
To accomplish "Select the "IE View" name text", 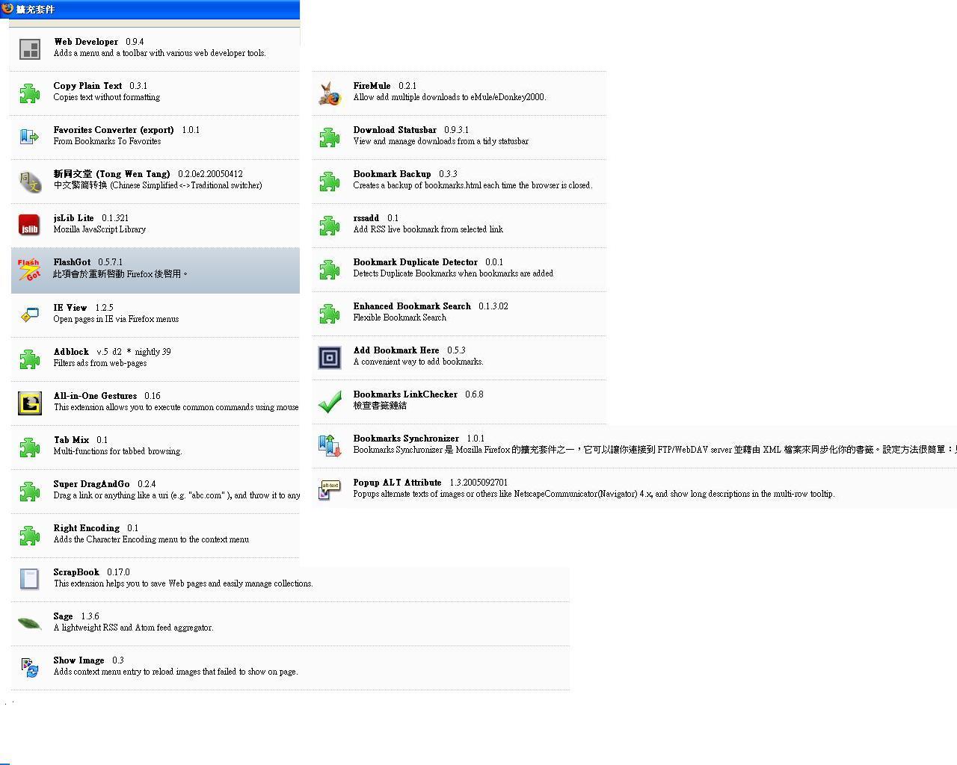I will [70, 308].
